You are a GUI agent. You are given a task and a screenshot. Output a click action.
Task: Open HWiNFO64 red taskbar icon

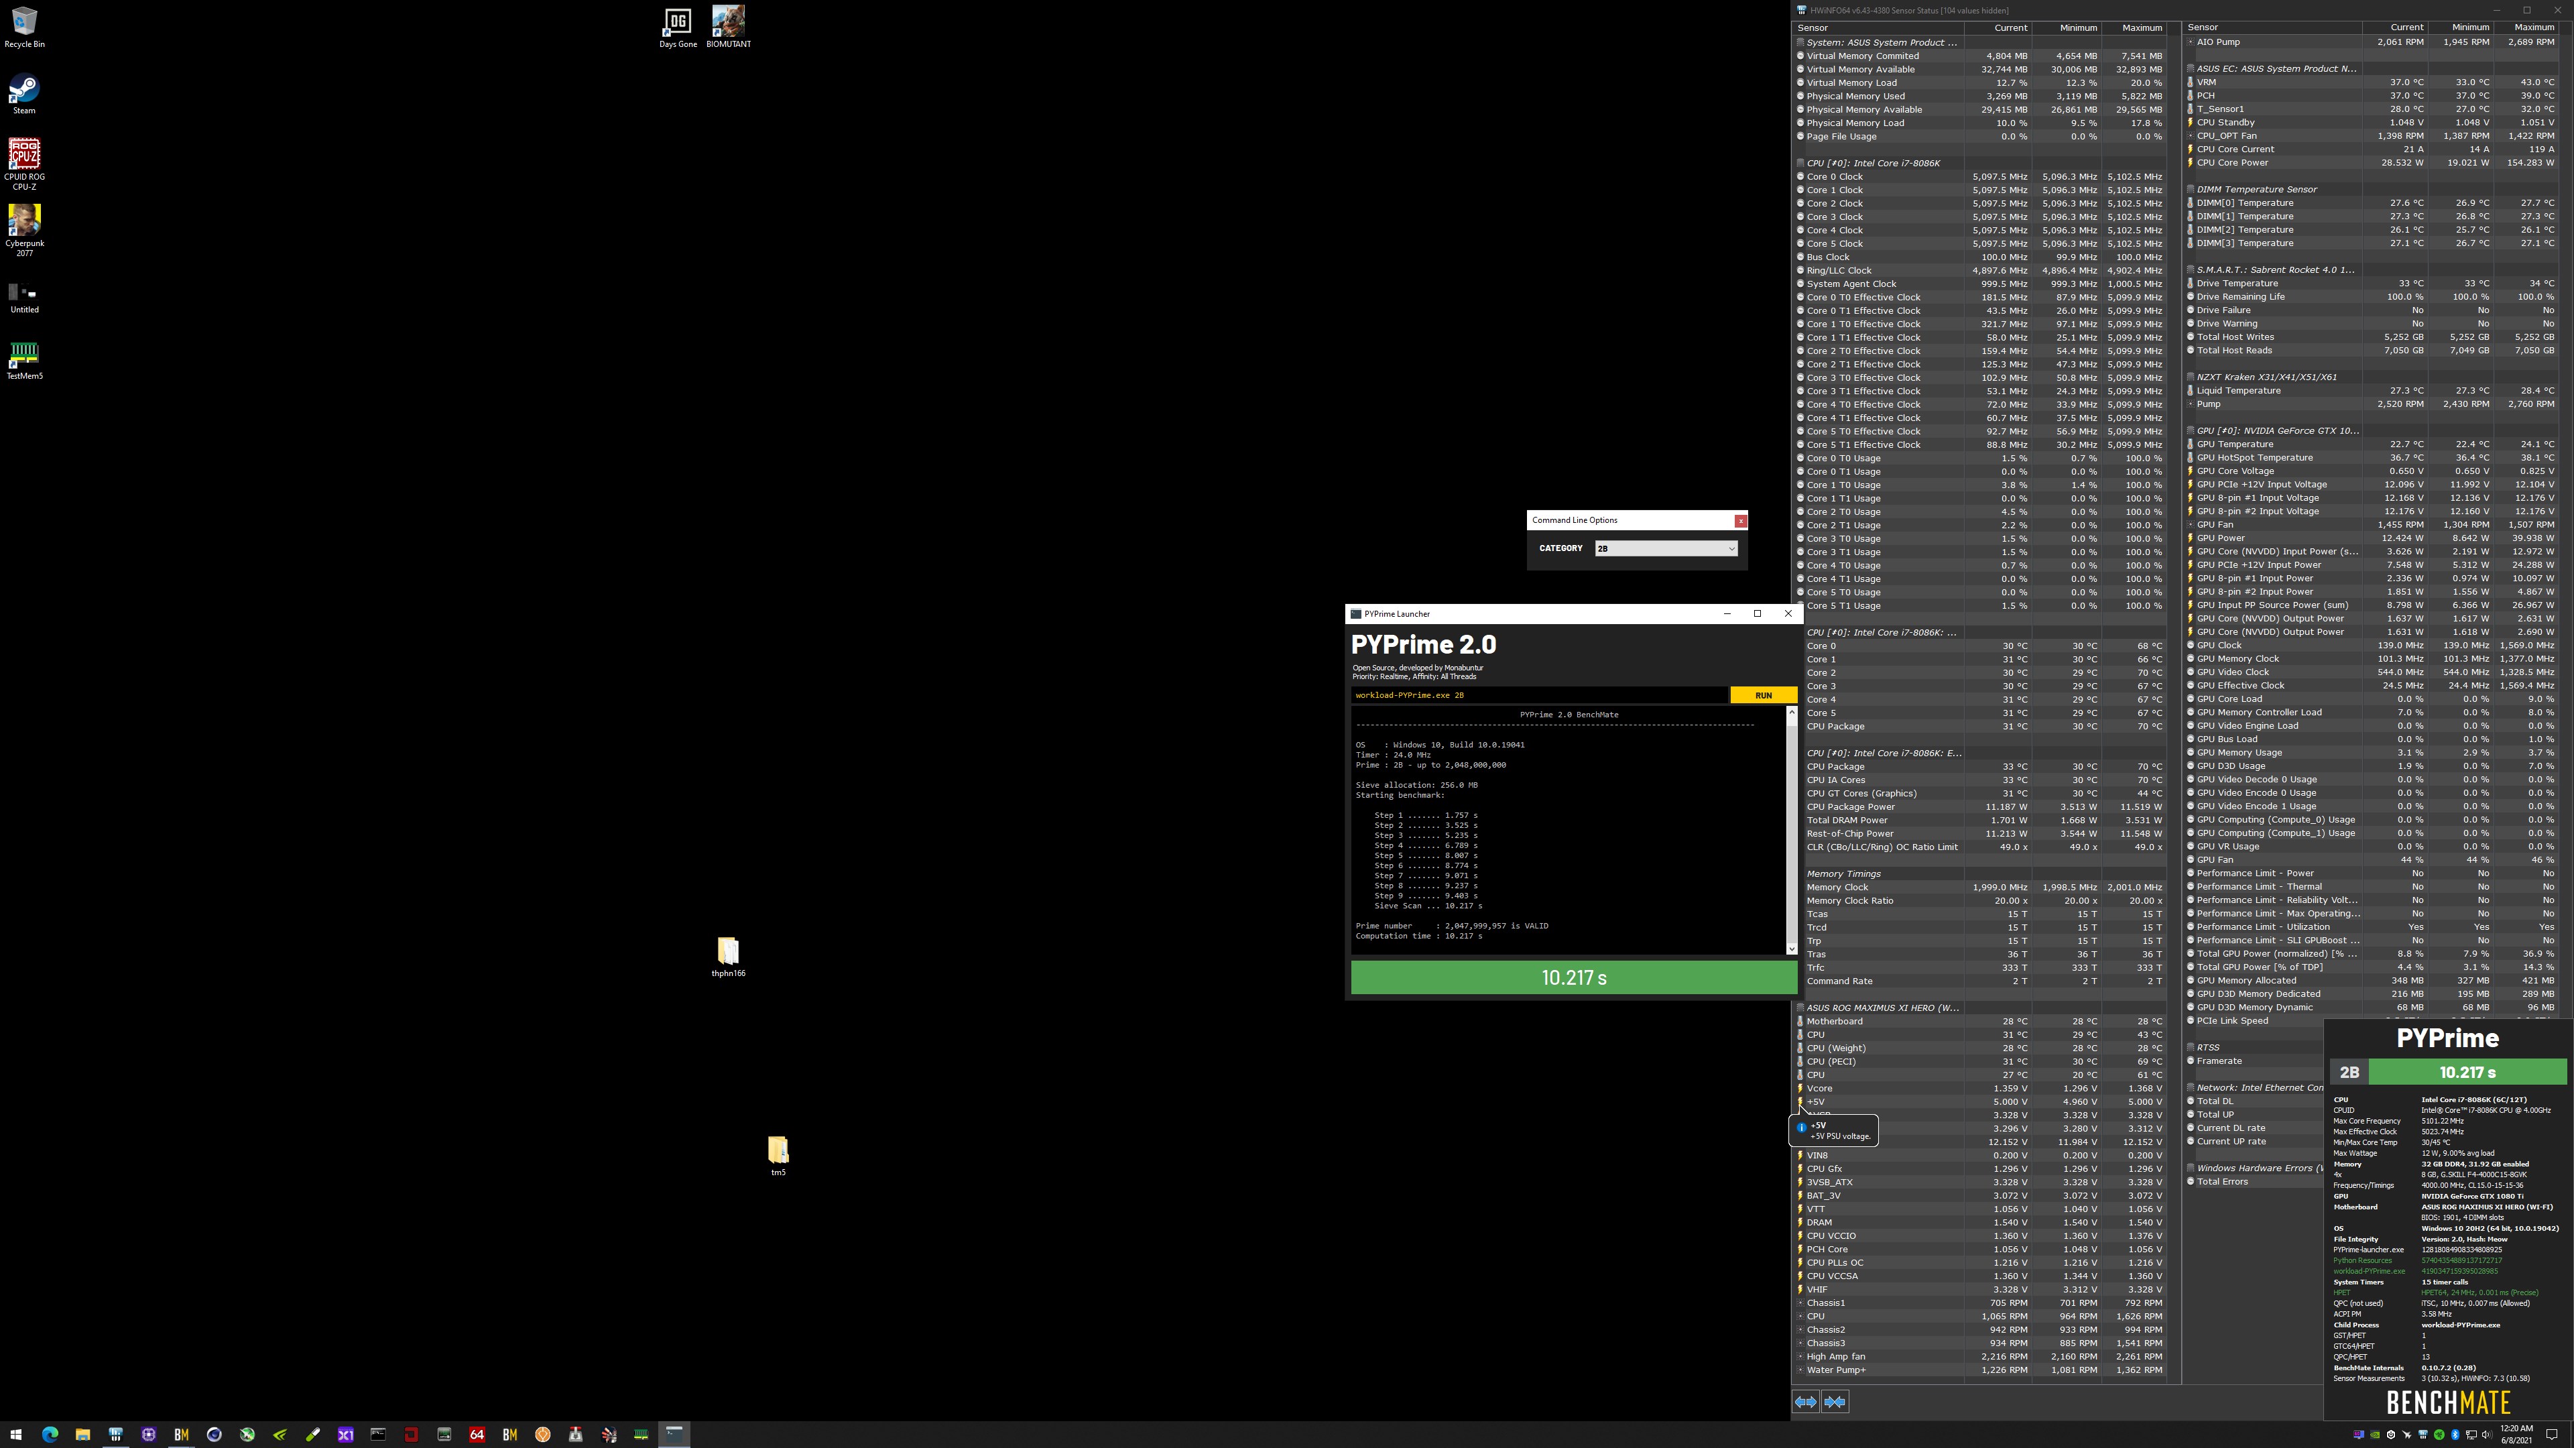tap(477, 1434)
